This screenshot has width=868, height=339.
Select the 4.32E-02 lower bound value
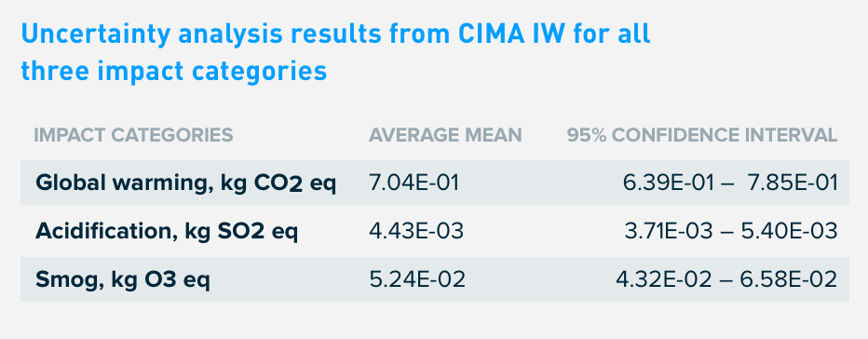[x=664, y=280]
